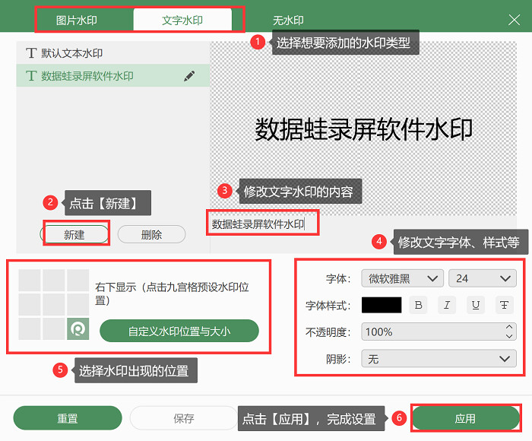Decrease opacity with the down arrow
532x441 pixels.
509,336
